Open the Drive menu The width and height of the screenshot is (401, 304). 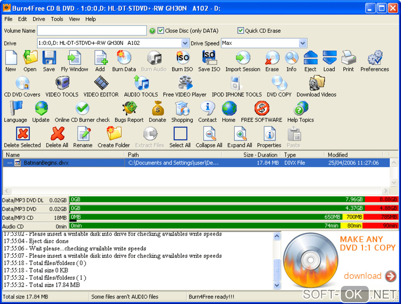pyautogui.click(x=39, y=19)
